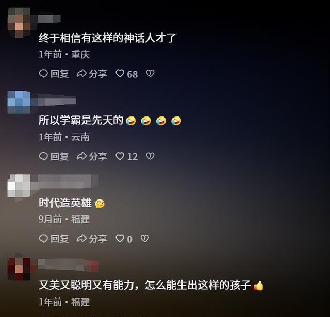Reply to the comment from 重庆
Image resolution: width=330 pixels, height=317 pixels.
(54, 74)
